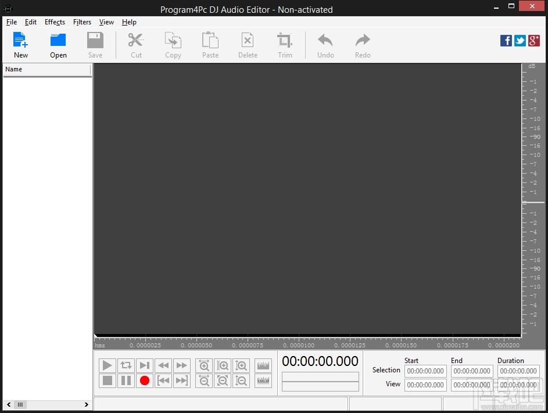
Task: Click the Paste clipboard icon
Action: [210, 45]
